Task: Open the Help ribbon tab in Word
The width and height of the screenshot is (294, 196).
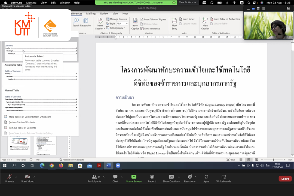Action: tap(125, 14)
